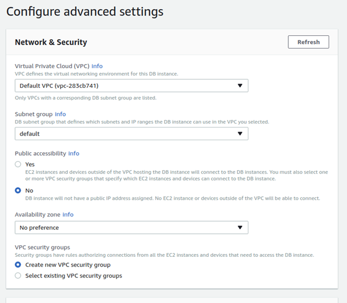This screenshot has height=303, width=347.
Task: Open the Availability zone info link
Action: click(68, 214)
